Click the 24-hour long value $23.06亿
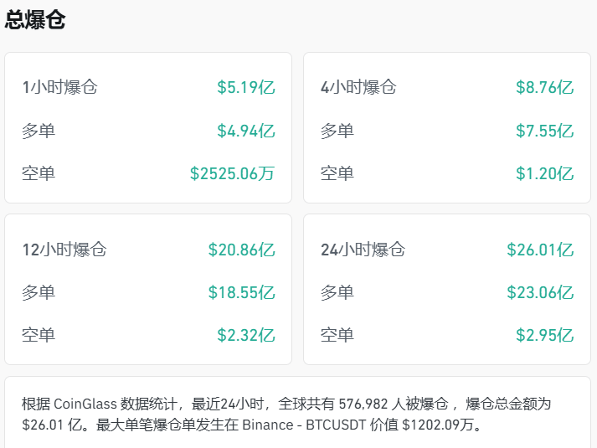Image resolution: width=597 pixels, height=448 pixels. click(540, 293)
